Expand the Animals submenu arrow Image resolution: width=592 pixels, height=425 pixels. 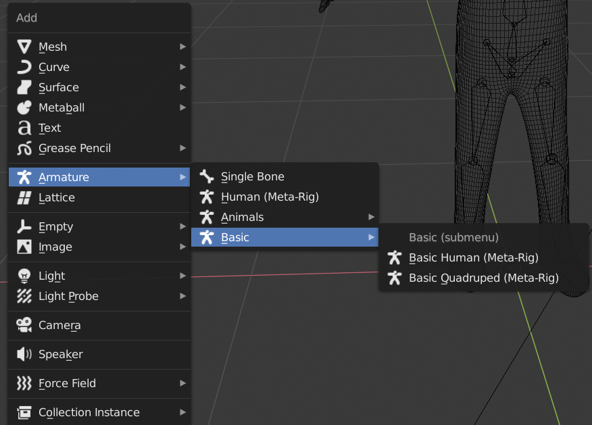371,217
